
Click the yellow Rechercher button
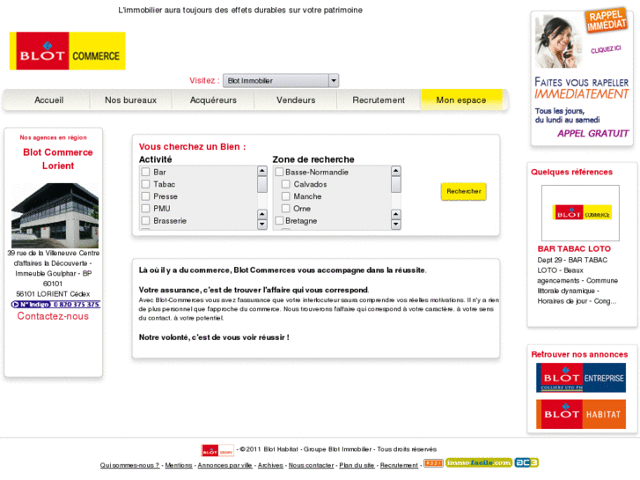coord(464,191)
